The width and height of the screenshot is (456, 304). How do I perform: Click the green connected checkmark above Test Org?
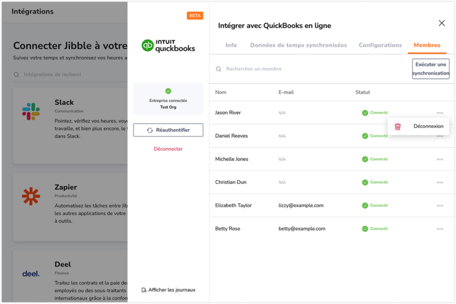tap(168, 91)
